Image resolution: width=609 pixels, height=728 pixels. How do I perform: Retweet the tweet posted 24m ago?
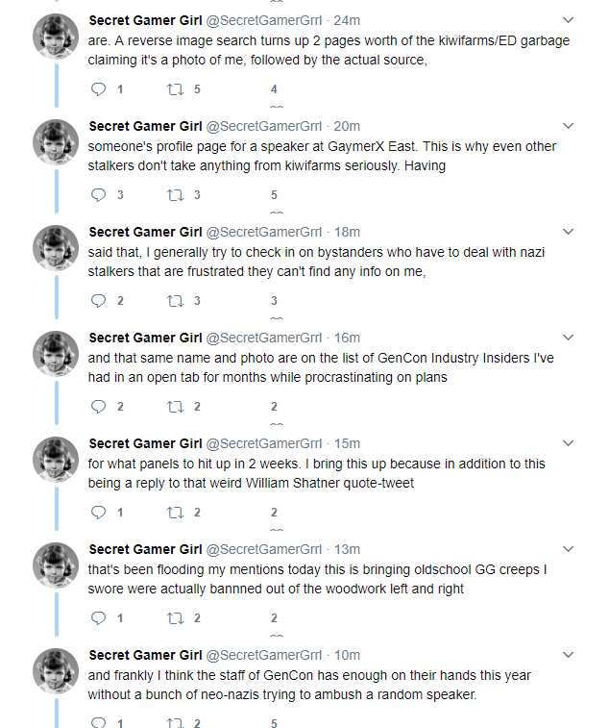tap(174, 88)
